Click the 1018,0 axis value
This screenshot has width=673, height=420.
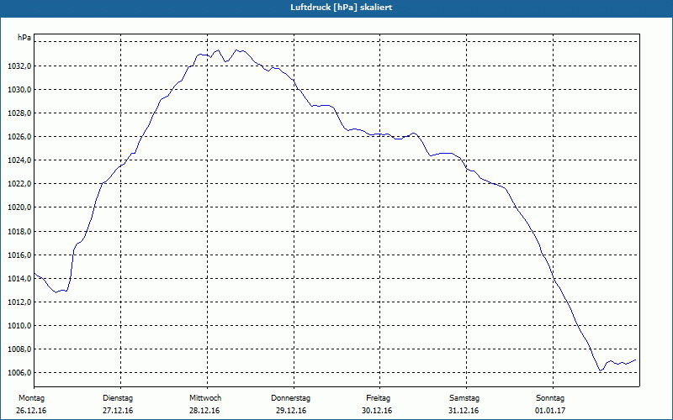18,232
